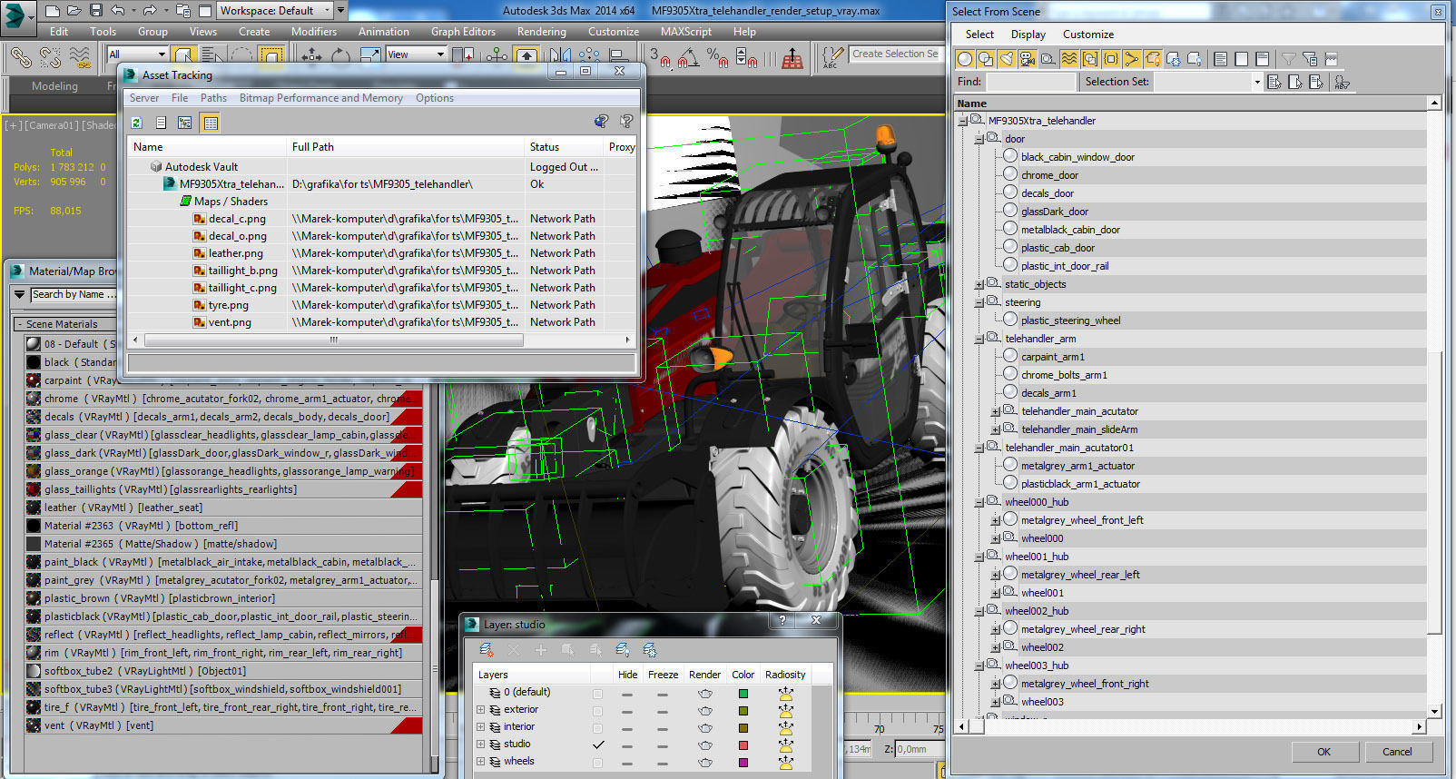Set exterior layer as current checkbox
Viewport: 1456px width, 779px height.
[597, 710]
